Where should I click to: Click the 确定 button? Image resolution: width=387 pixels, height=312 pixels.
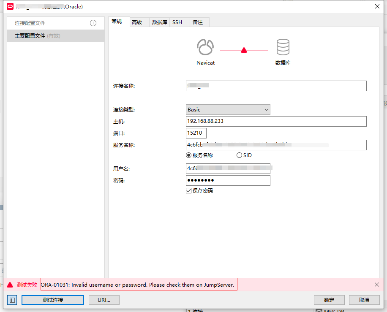(x=329, y=300)
